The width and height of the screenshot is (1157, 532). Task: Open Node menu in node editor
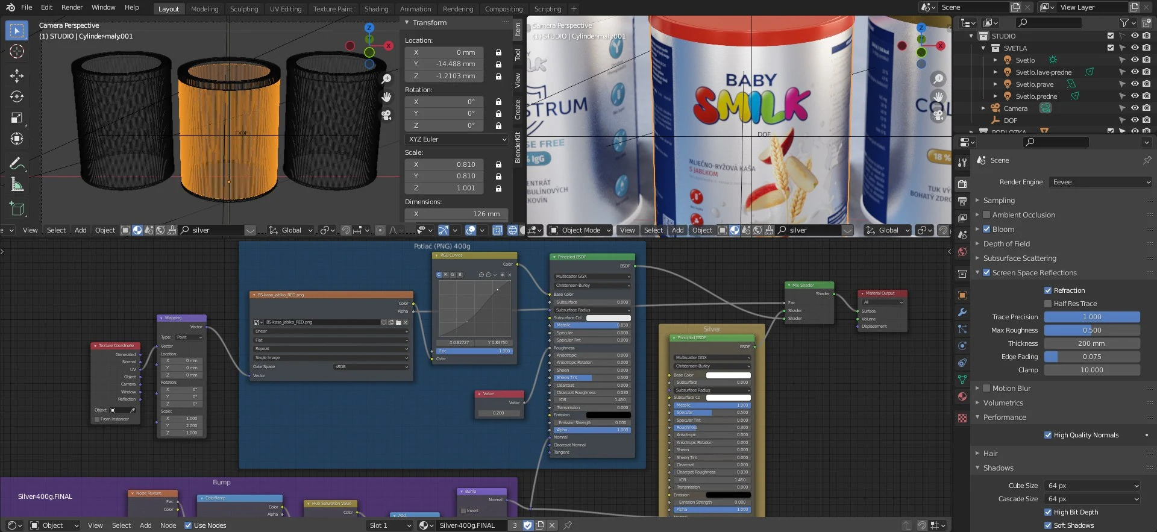point(168,525)
